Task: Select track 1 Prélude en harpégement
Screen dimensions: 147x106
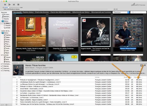Action: (79, 80)
